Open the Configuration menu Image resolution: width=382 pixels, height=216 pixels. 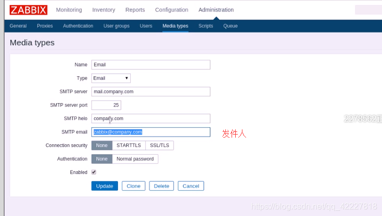(172, 10)
